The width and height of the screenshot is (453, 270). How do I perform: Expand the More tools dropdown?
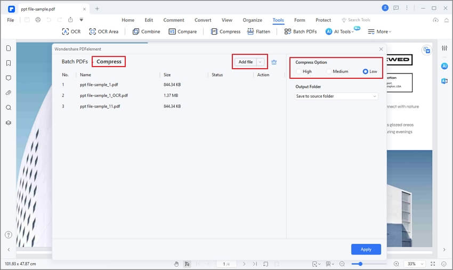(x=379, y=31)
